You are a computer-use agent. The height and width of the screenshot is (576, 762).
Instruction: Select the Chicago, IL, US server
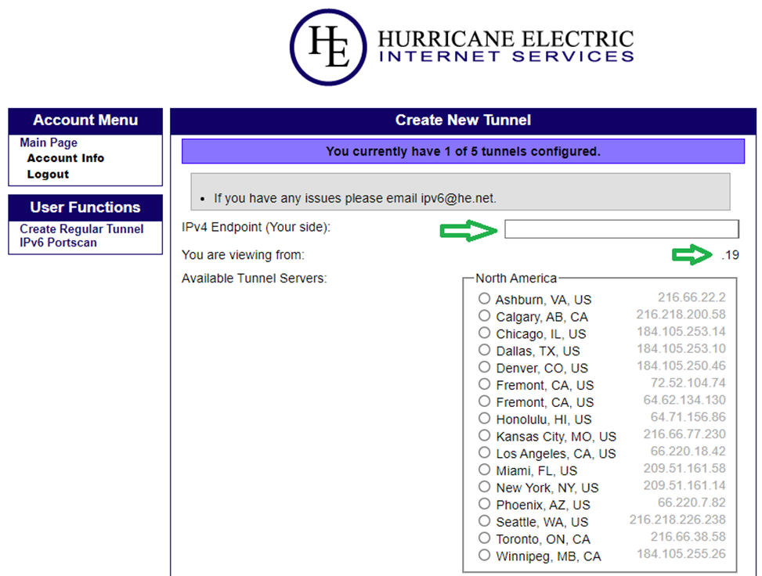pos(484,333)
